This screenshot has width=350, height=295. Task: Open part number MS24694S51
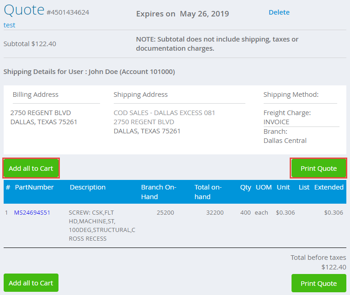(32, 213)
